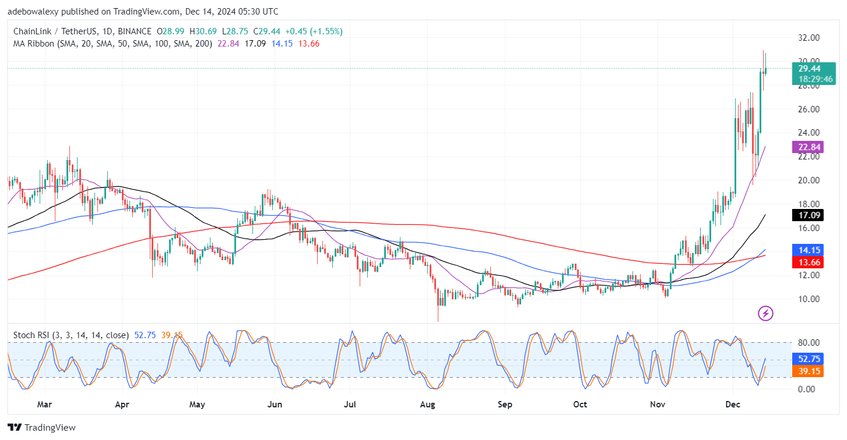Click the Mar date label on time axis
The image size is (847, 440).
click(45, 404)
